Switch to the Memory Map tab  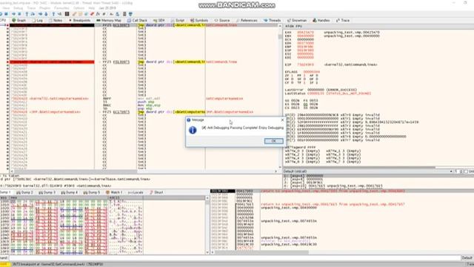[109, 20]
